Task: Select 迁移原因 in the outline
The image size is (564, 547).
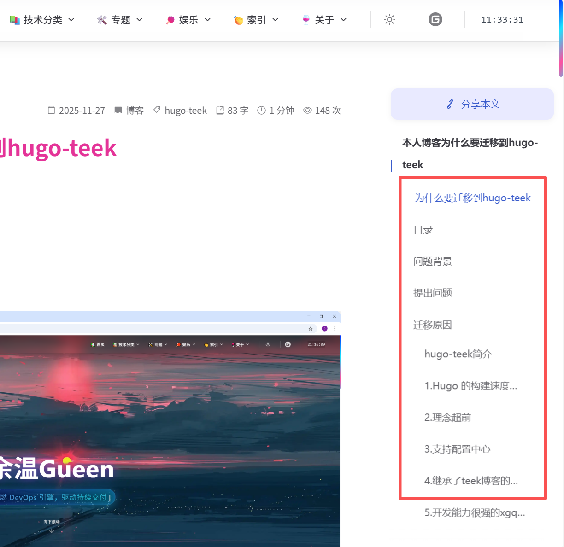Action: [432, 325]
